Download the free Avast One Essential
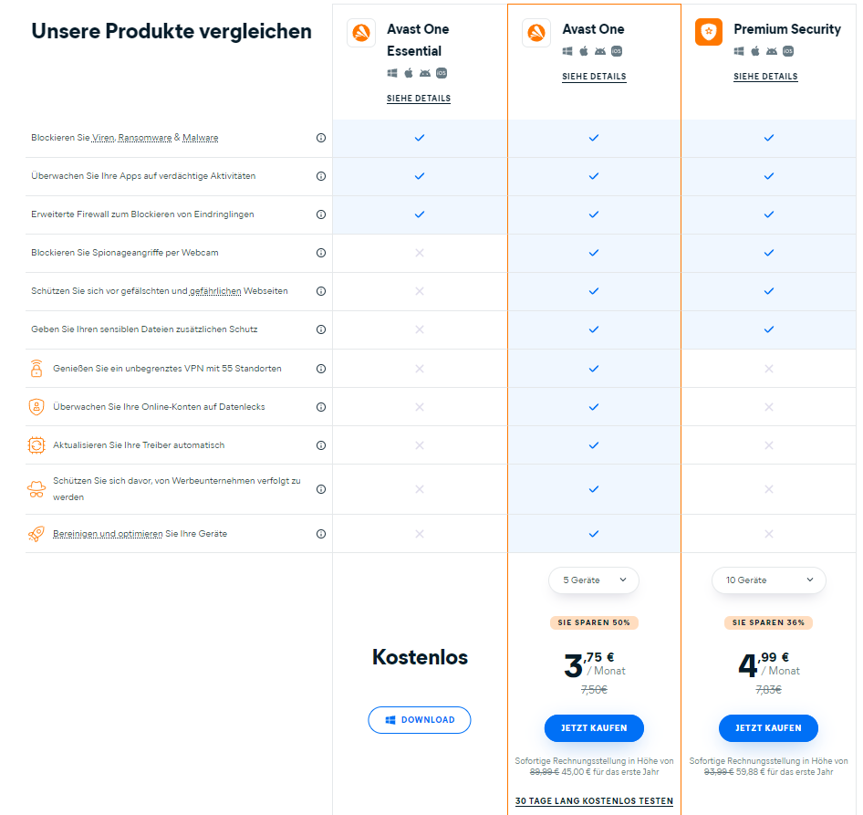This screenshot has width=863, height=815. 420,720
